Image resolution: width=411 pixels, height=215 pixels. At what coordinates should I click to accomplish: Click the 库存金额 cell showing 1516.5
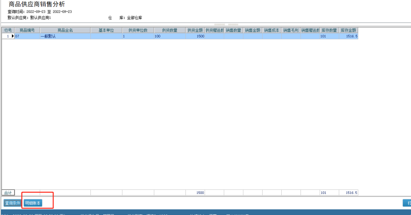pyautogui.click(x=348, y=36)
